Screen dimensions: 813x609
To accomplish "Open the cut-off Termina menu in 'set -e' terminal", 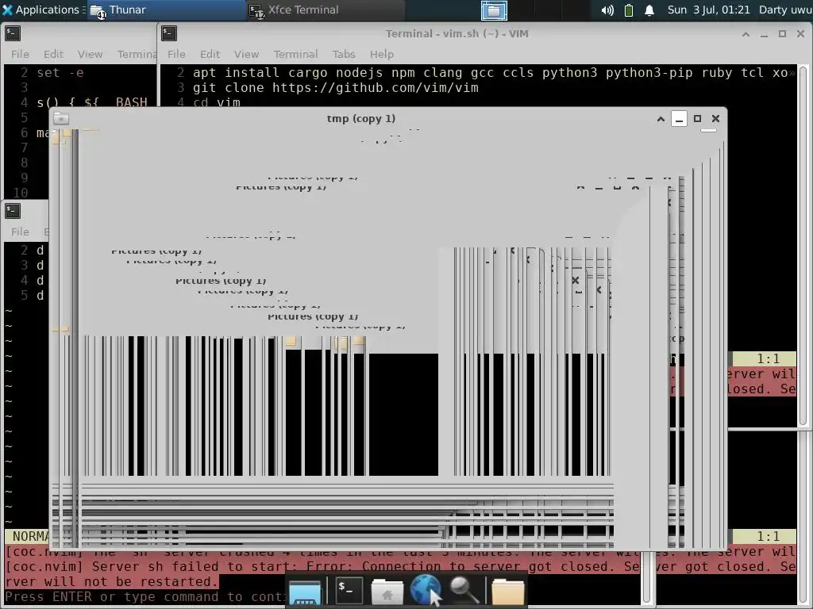I will pos(137,54).
